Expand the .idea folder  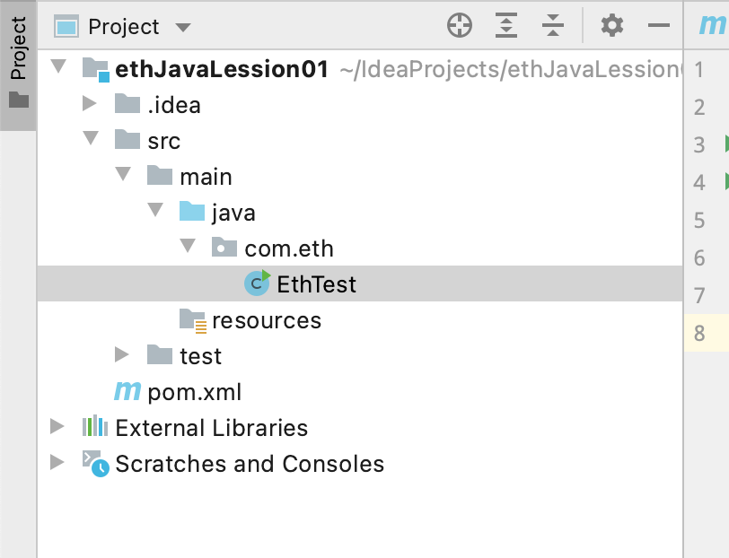[89, 103]
